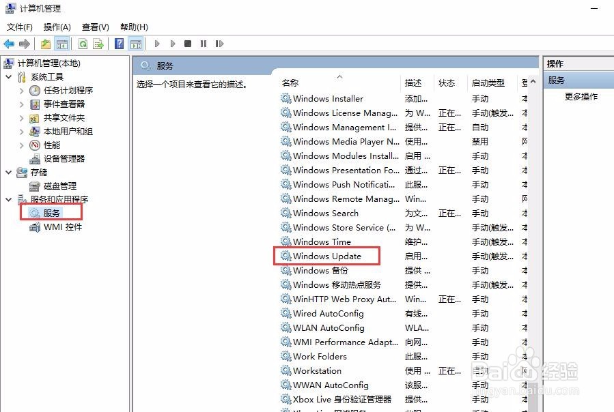Open the 查看(V) menu
Viewport: 614px width, 412px height.
[x=95, y=27]
